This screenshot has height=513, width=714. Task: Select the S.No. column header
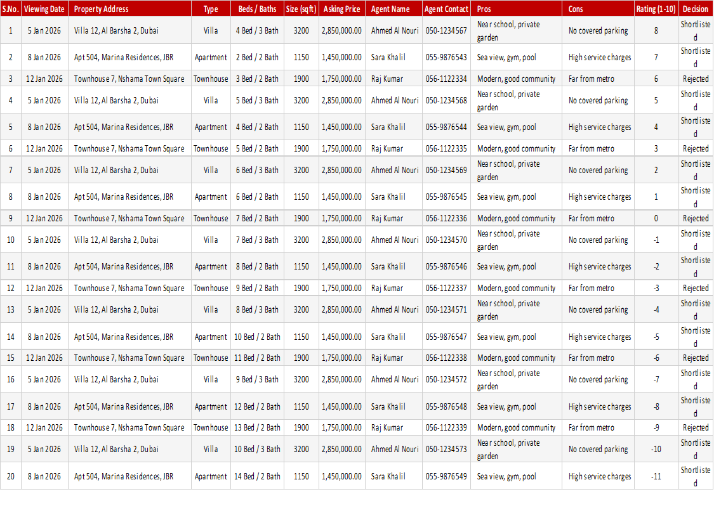click(11, 9)
